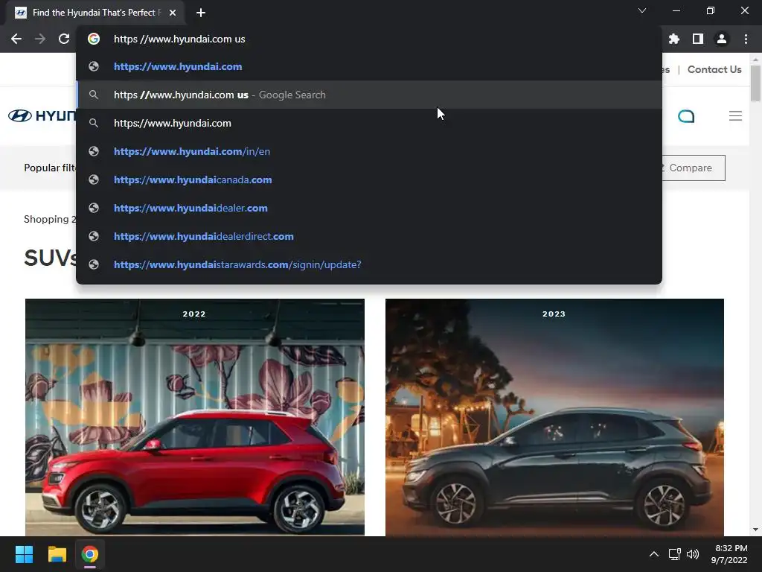Click the magnifier icon of the Google Search row

[94, 95]
